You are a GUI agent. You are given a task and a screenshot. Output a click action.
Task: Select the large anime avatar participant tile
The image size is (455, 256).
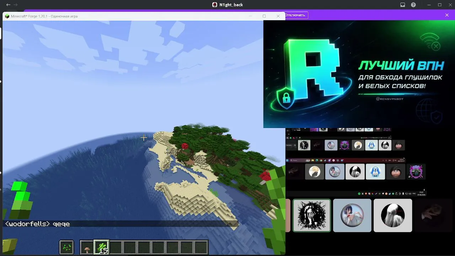click(352, 215)
